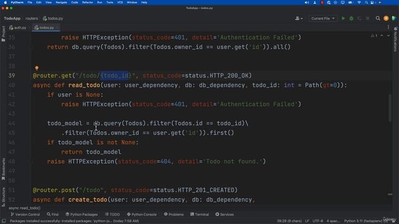
Task: Click TodoApp in the navigation breadcrumb
Action: (x=12, y=18)
